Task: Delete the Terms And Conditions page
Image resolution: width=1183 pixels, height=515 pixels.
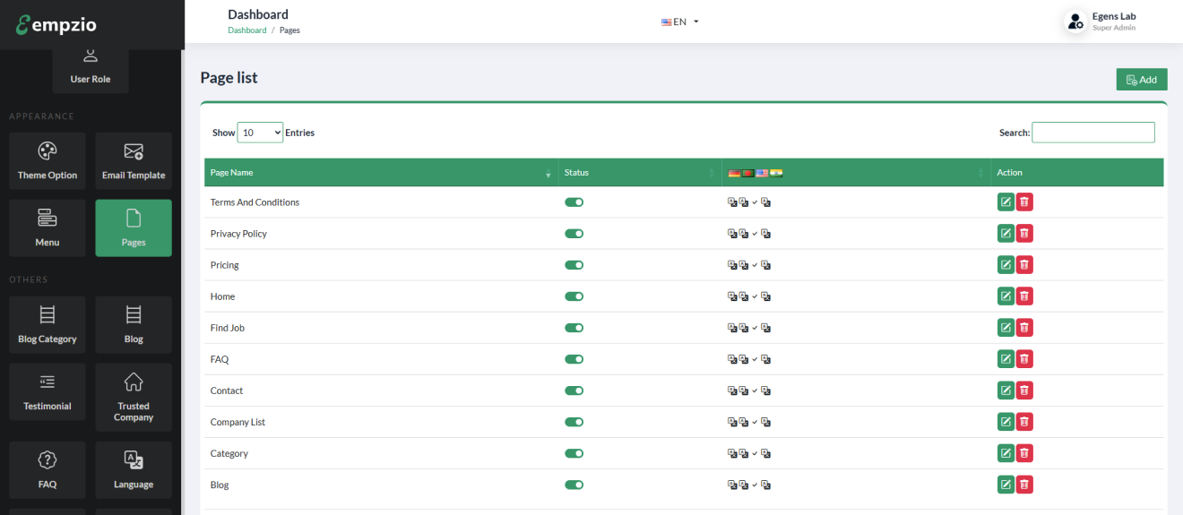Action: pos(1024,202)
